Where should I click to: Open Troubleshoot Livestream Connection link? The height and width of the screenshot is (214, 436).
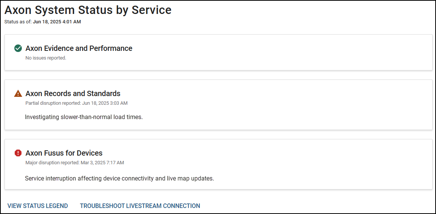140,206
